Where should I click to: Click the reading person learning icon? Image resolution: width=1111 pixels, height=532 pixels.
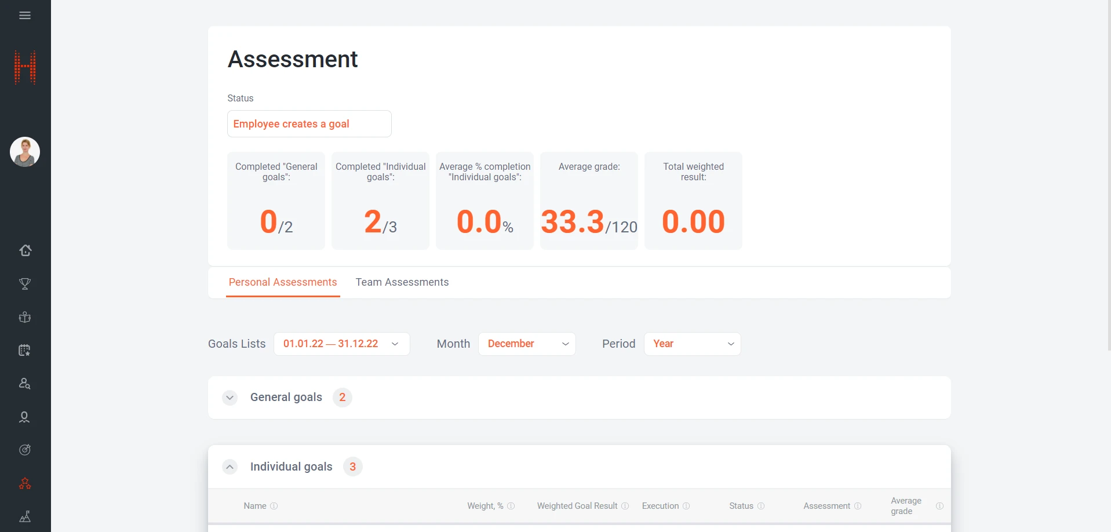25,317
